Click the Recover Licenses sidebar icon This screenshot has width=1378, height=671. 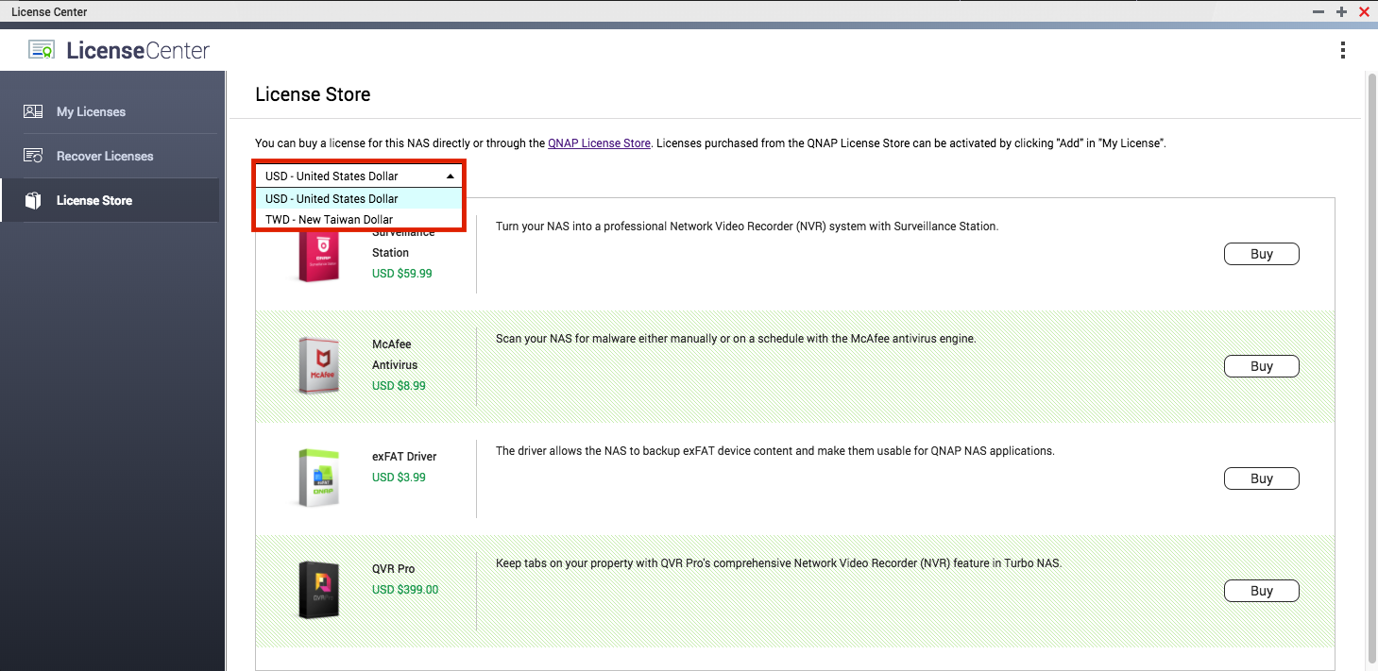(x=33, y=156)
